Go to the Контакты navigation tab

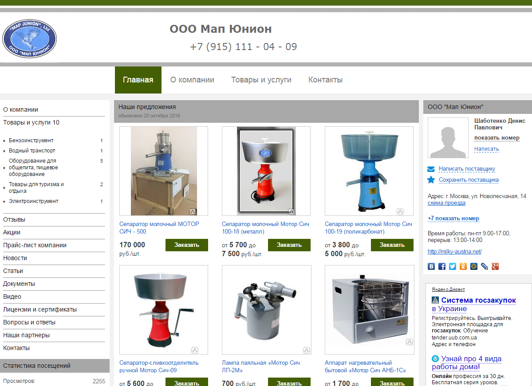pos(325,80)
